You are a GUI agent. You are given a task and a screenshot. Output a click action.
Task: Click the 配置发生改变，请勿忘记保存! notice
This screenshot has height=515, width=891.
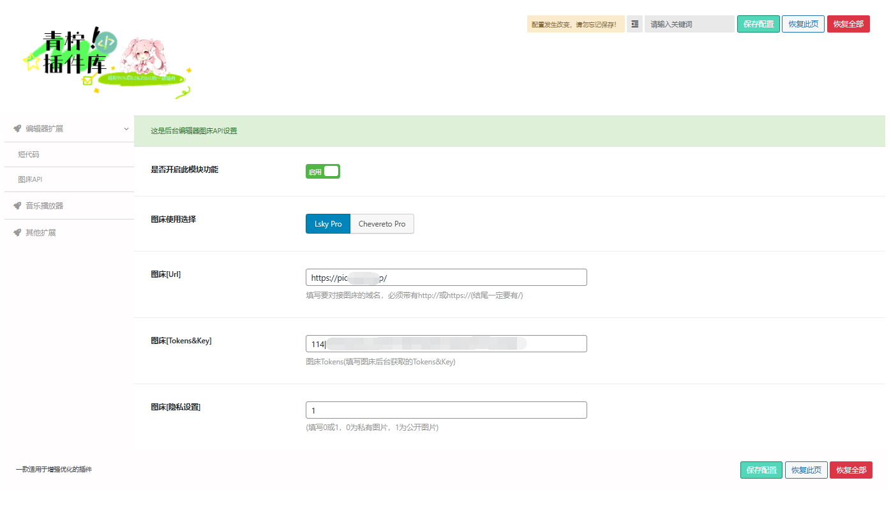(x=576, y=24)
